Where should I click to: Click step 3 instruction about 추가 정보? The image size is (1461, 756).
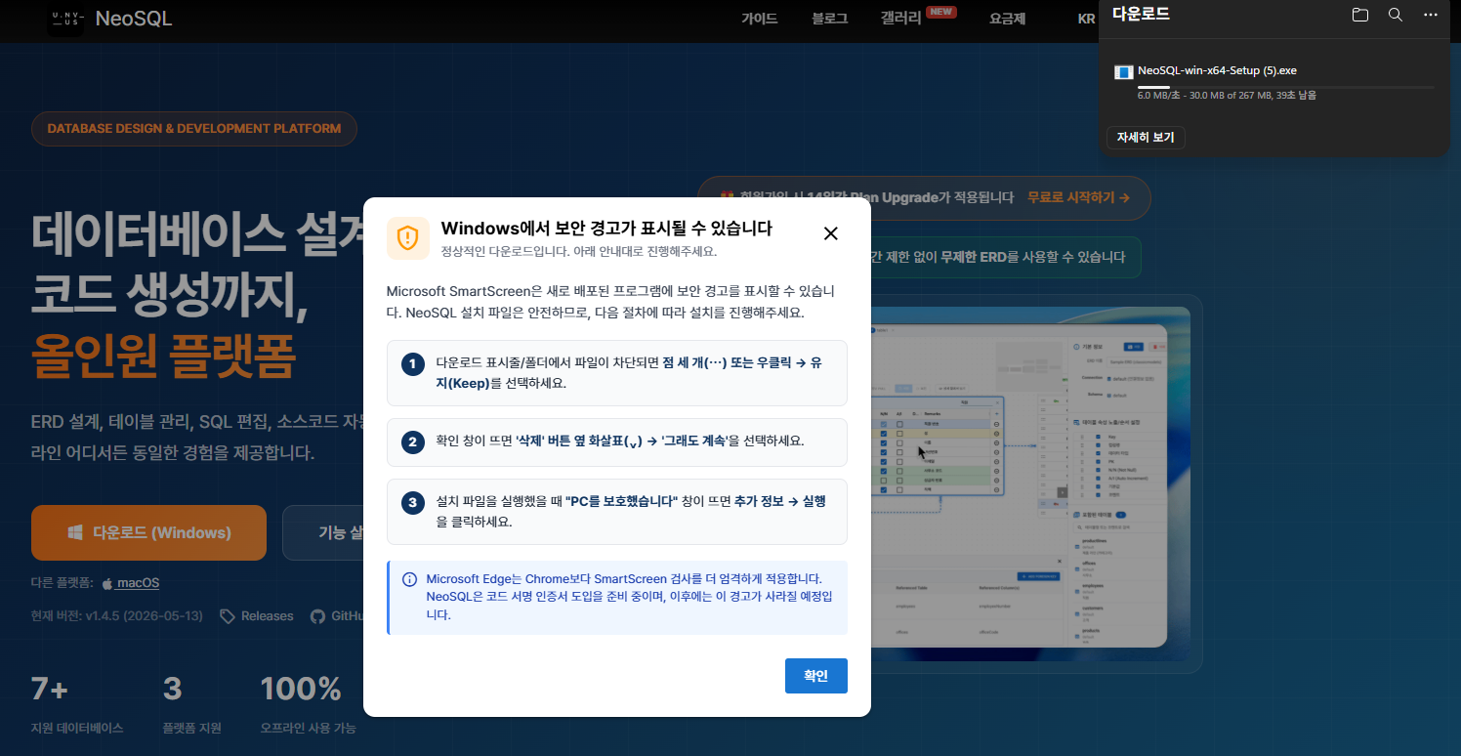(617, 512)
